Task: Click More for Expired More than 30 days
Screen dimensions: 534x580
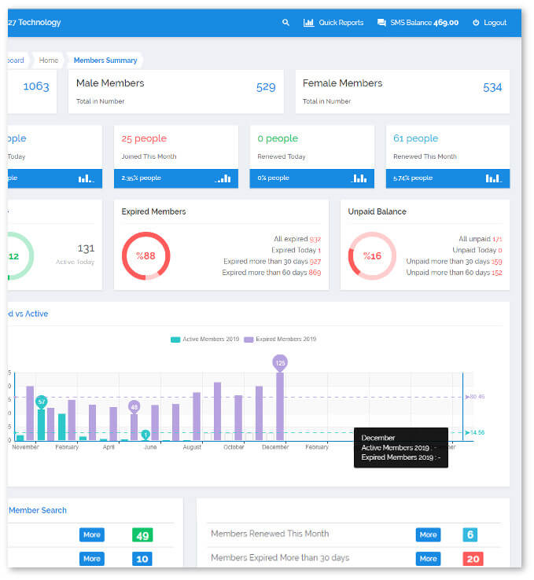Action: tap(428, 559)
